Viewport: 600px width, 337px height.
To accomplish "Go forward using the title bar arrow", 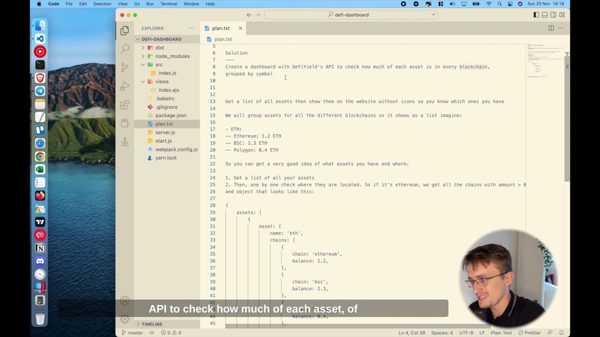I will coord(259,15).
